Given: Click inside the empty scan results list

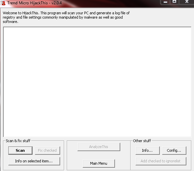Looking at the screenshot, I should (x=97, y=82).
